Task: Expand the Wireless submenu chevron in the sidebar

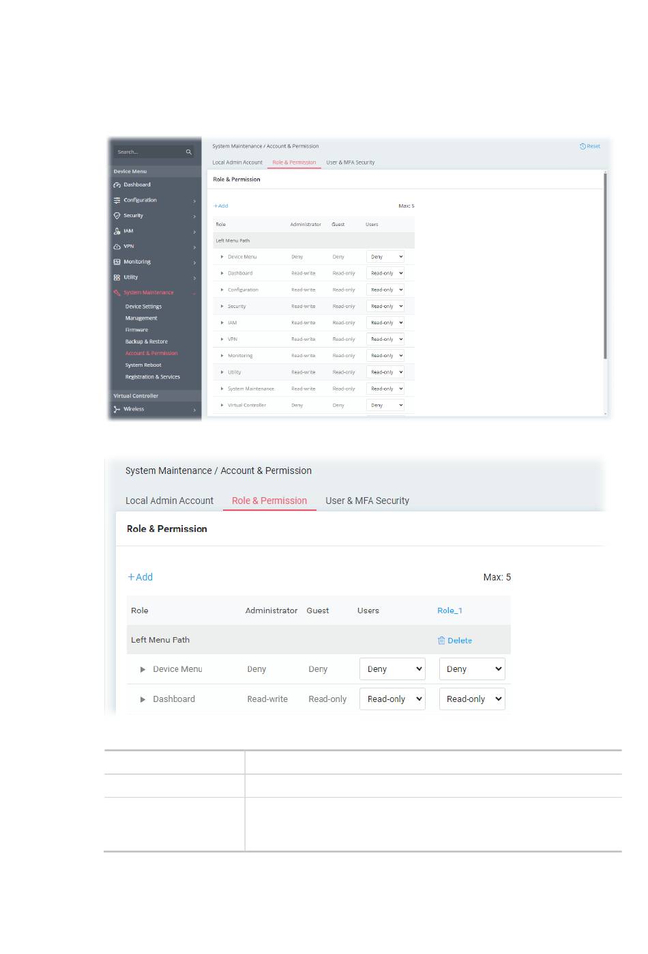Action: pyautogui.click(x=194, y=410)
